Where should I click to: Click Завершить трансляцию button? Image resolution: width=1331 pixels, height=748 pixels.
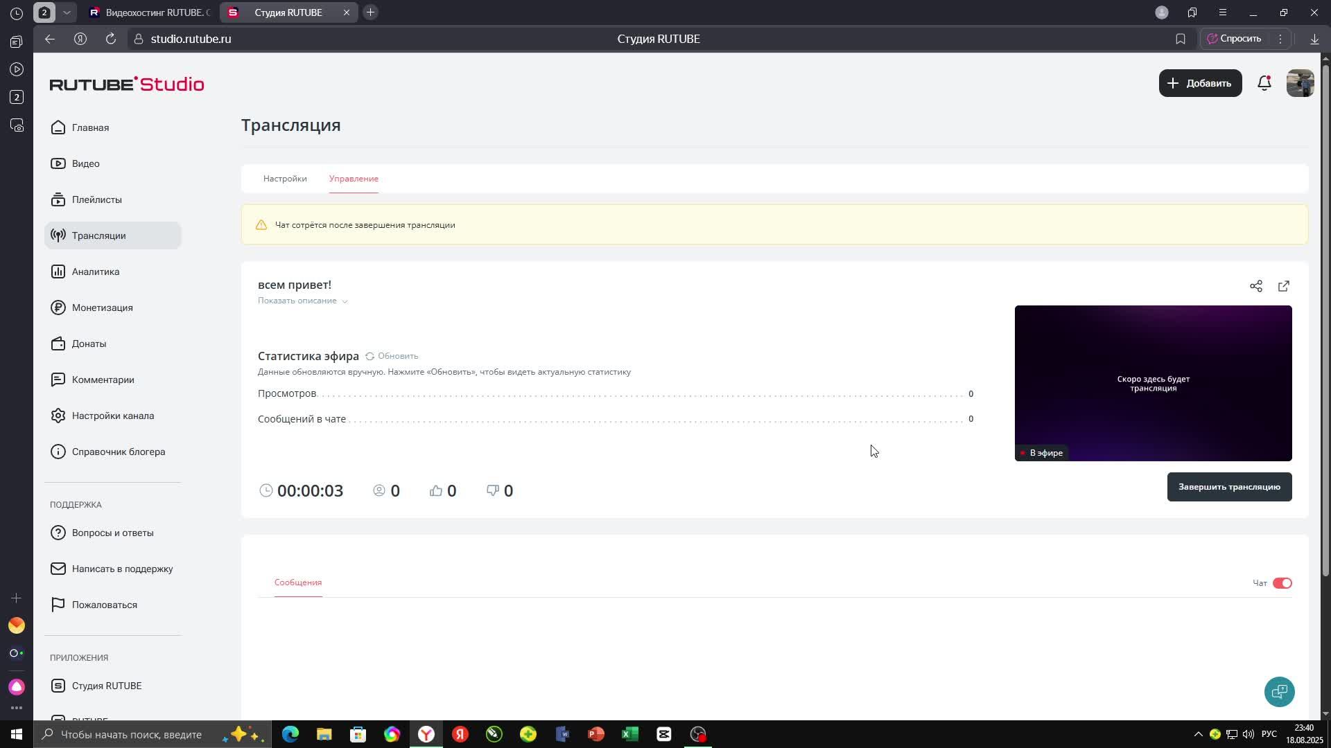(x=1228, y=487)
